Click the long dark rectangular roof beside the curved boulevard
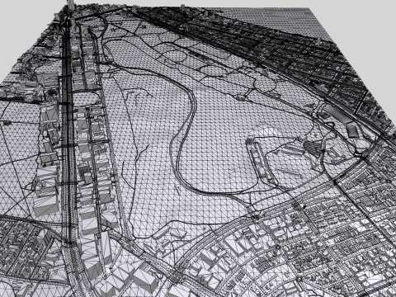The height and width of the screenshot is (297, 396). (339, 115)
